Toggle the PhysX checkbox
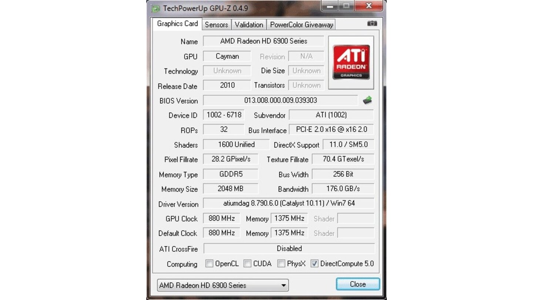This screenshot has width=533, height=300. click(x=281, y=264)
